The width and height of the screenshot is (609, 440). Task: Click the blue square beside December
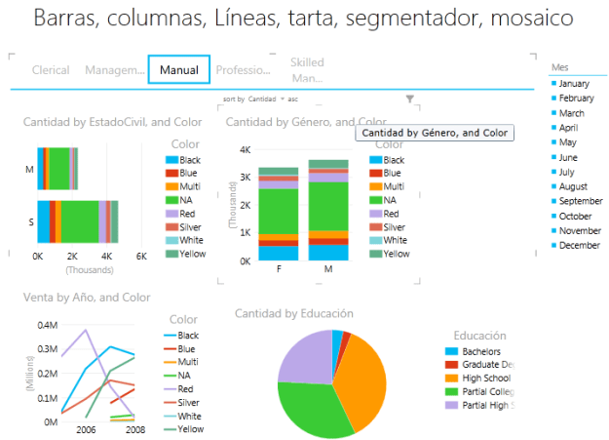point(553,245)
